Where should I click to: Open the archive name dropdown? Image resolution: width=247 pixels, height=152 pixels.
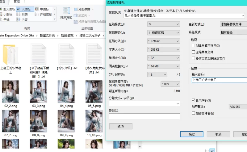point(243,16)
